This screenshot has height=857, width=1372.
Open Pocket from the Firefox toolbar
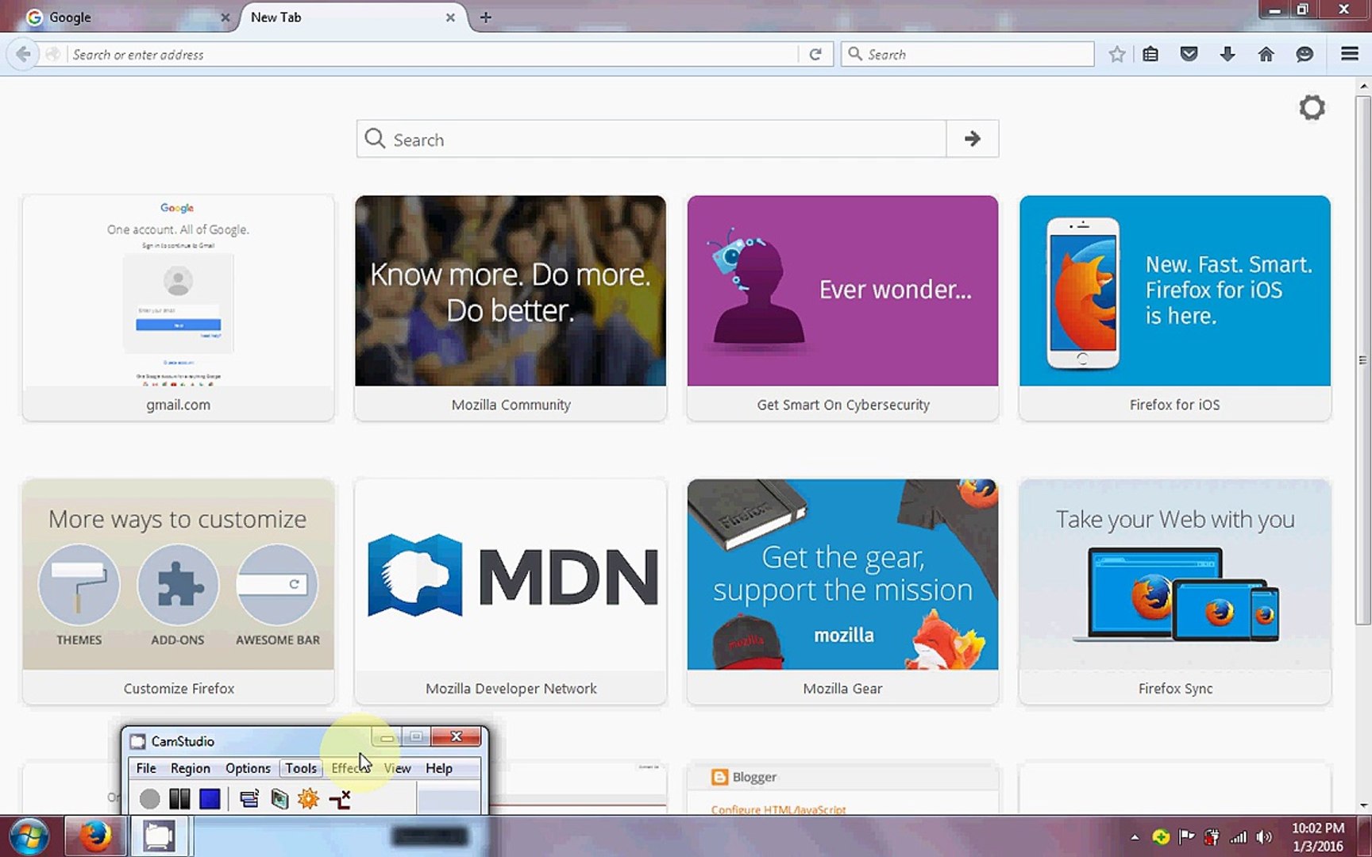1189,54
